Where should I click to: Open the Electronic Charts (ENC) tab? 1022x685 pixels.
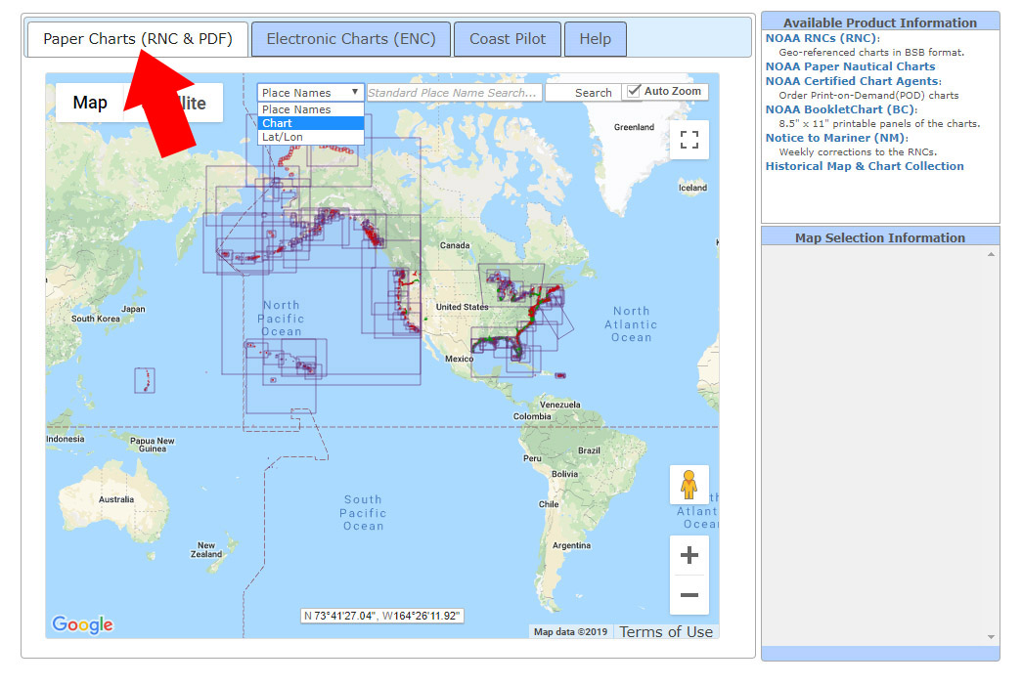pos(351,39)
